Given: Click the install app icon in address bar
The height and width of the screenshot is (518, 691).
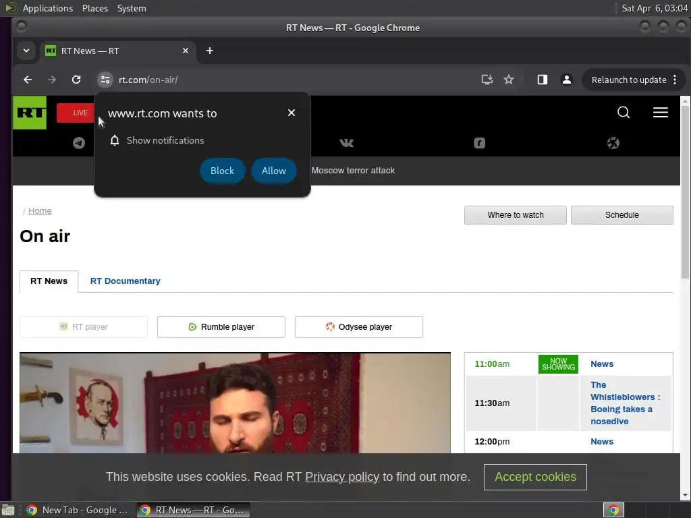Looking at the screenshot, I should pos(487,80).
